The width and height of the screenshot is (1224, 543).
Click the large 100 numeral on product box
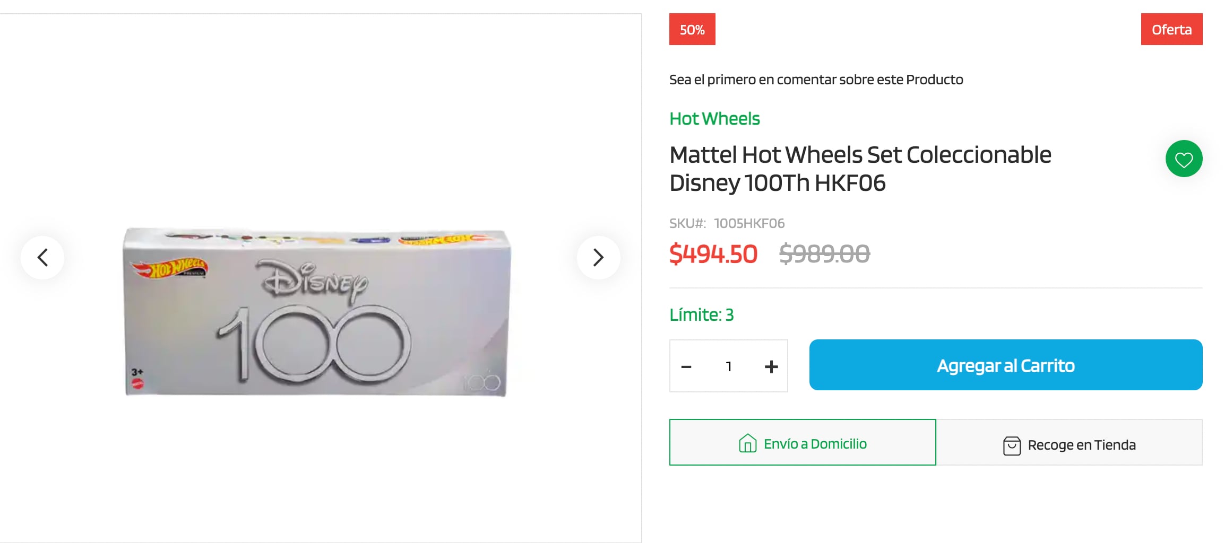point(314,344)
